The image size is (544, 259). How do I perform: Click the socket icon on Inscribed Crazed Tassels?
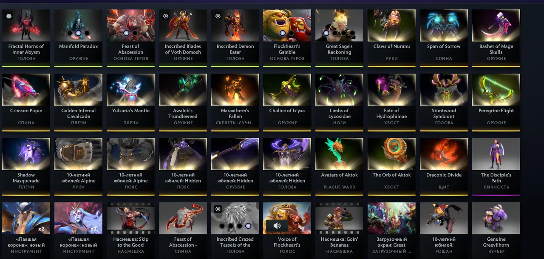click(218, 209)
